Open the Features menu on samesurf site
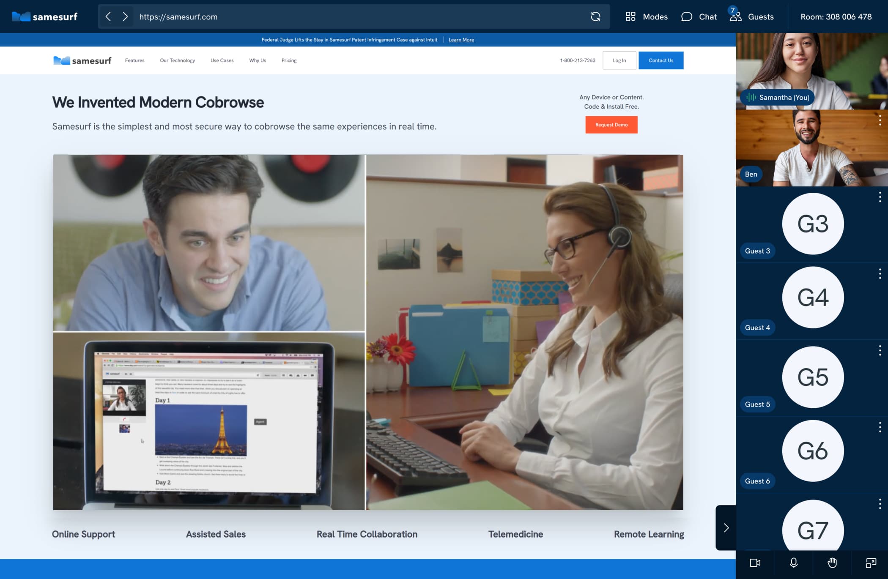This screenshot has width=888, height=579. 134,60
